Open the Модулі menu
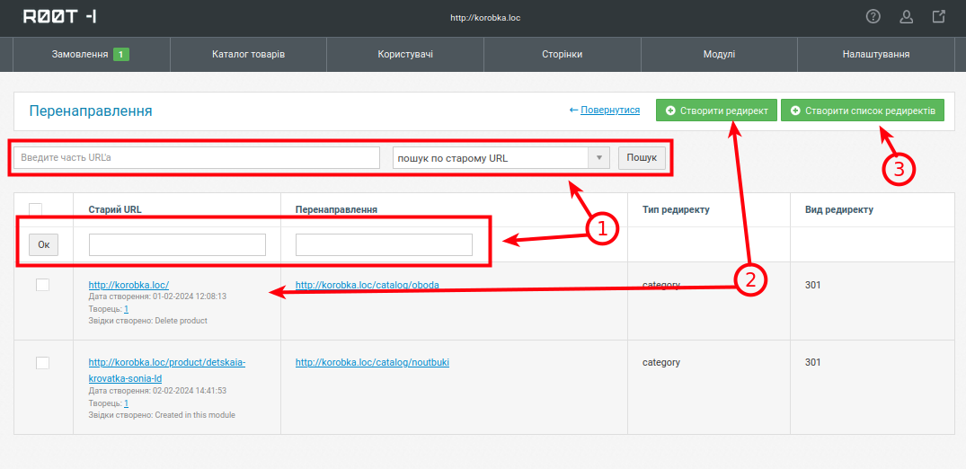The height and width of the screenshot is (469, 966). (719, 54)
